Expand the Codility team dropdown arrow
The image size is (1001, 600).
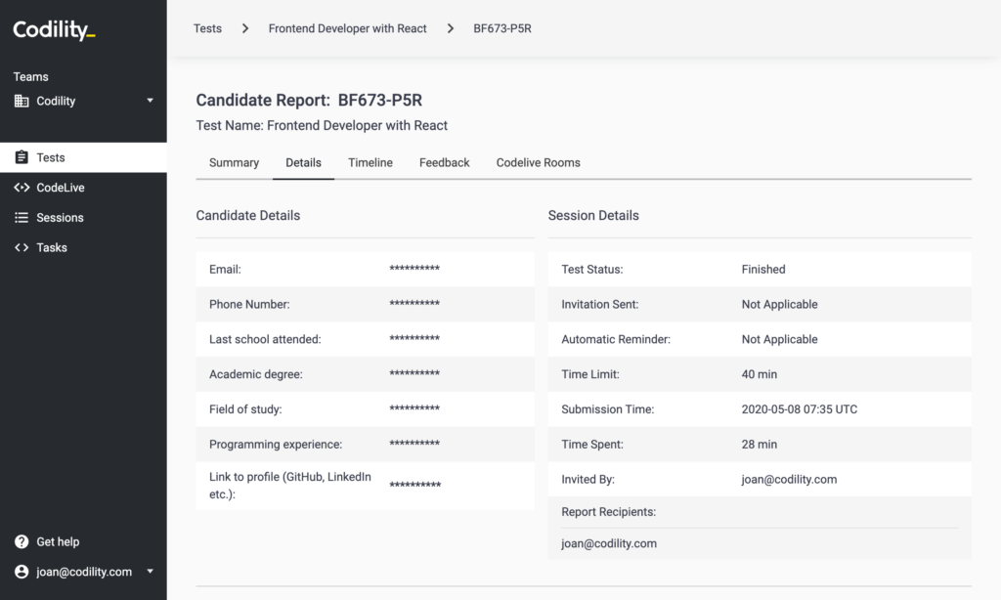(x=150, y=101)
